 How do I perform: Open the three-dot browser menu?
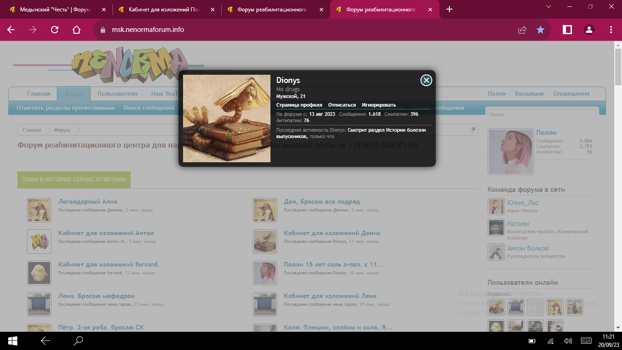[611, 30]
